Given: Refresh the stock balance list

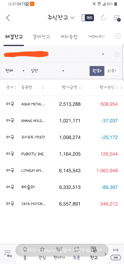Looking at the screenshot, I should 103,18.
